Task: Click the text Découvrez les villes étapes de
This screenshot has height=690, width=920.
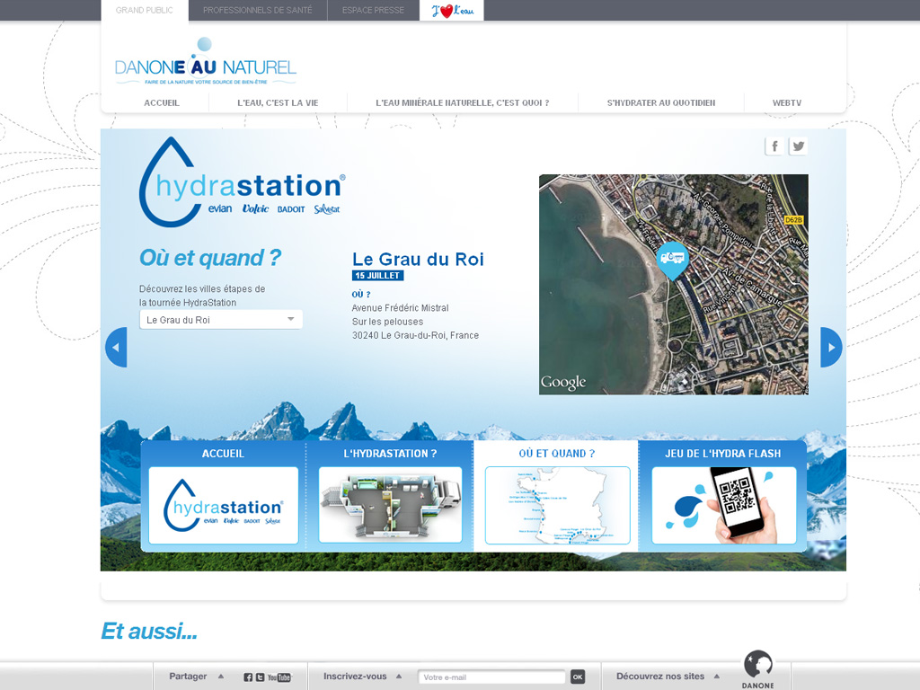Action: click(x=202, y=288)
